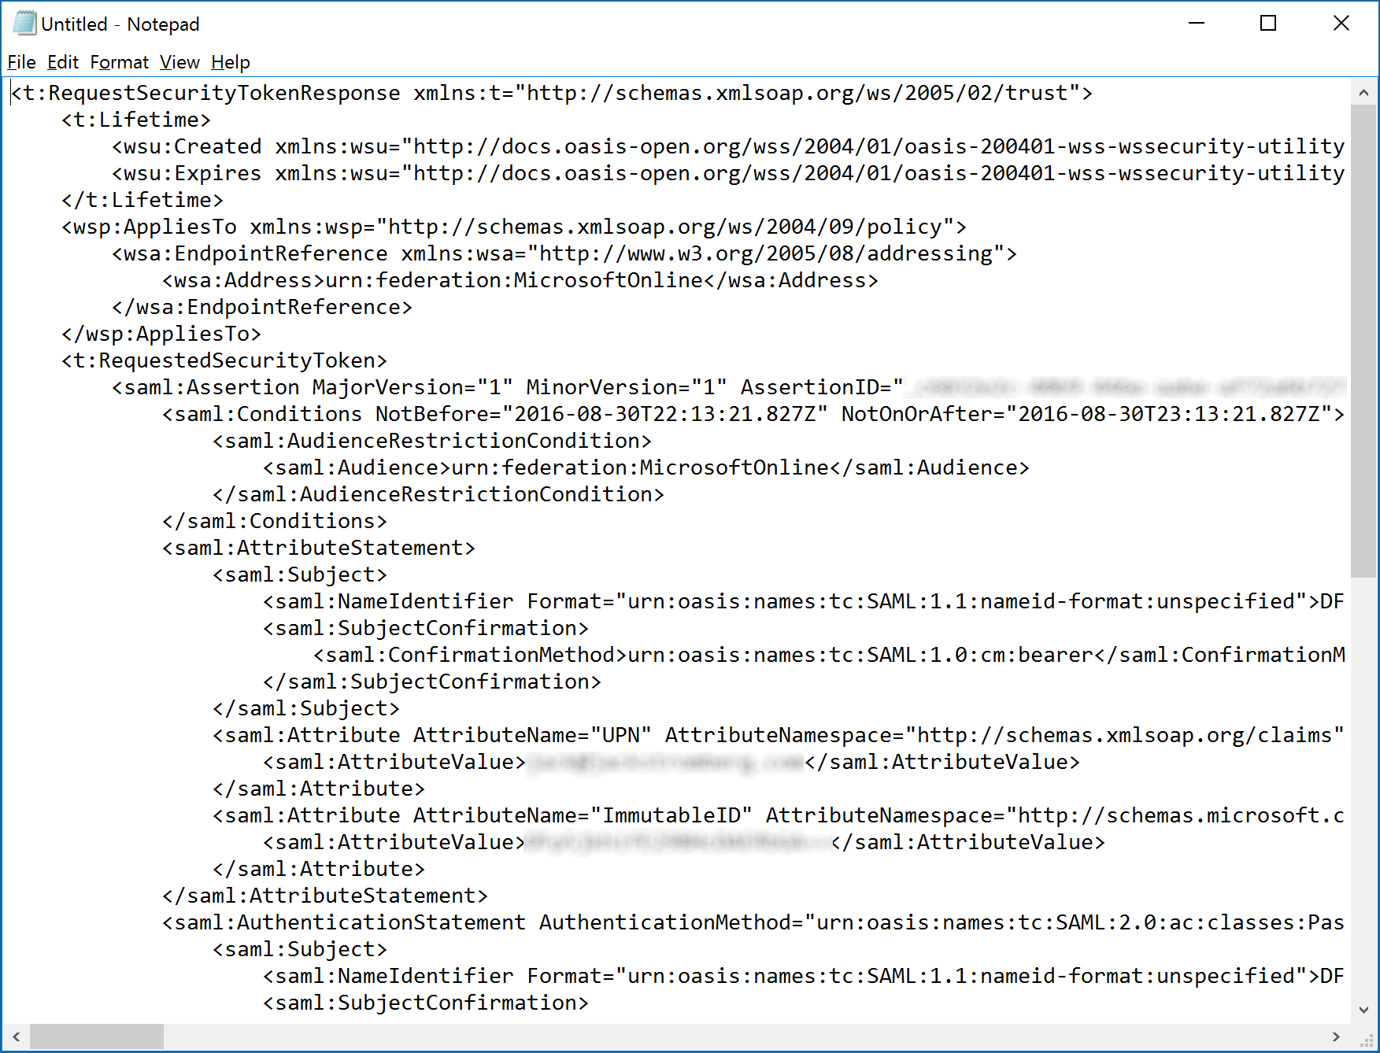Click the horizontal scrollbar thumb
This screenshot has height=1053, width=1380.
(x=96, y=1036)
